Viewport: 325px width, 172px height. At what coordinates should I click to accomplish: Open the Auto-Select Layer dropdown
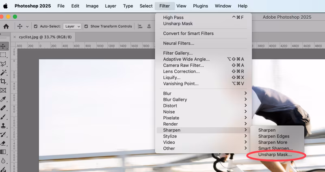coord(73,26)
